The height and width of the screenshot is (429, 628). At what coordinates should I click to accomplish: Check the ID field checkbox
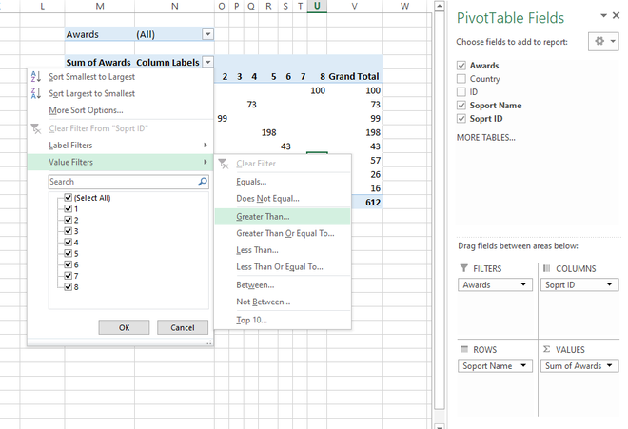pyautogui.click(x=461, y=91)
